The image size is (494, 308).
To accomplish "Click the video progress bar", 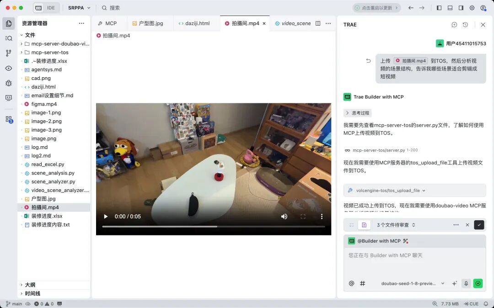I will click(213, 226).
